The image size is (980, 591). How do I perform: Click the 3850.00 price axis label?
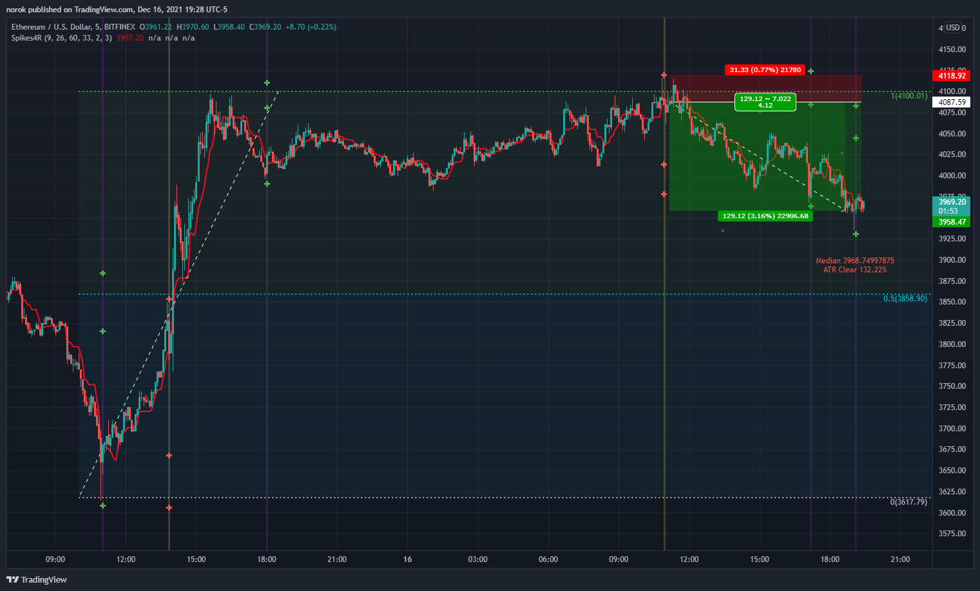[x=952, y=302]
